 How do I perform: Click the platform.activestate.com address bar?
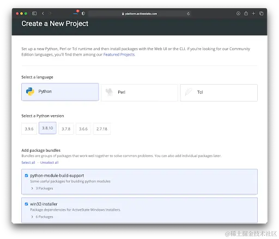tap(139, 14)
